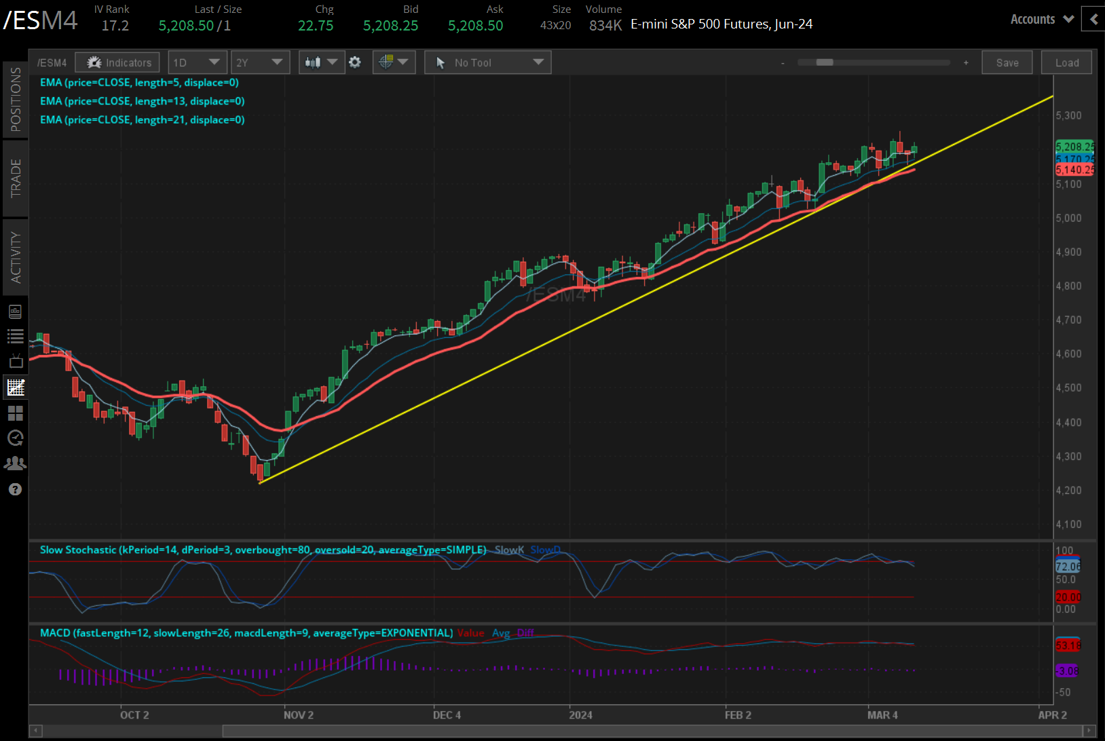Expand the No Tool drawing dropdown
Screen dimensions: 1105x741
487,62
